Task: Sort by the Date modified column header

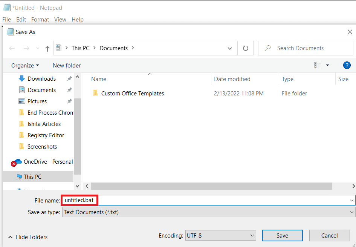Action: [x=232, y=79]
